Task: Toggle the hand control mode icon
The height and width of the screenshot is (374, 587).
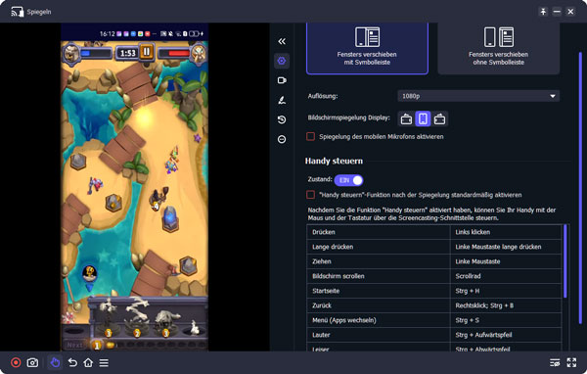Action: click(x=55, y=362)
